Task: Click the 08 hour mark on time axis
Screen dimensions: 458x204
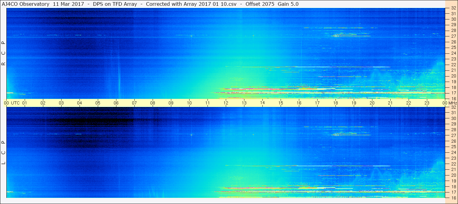Action: pyautogui.click(x=153, y=103)
